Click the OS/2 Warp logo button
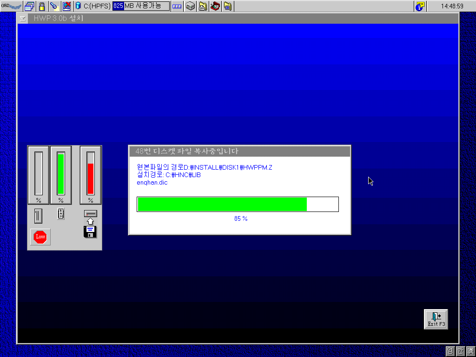The image size is (476, 357). [11, 6]
